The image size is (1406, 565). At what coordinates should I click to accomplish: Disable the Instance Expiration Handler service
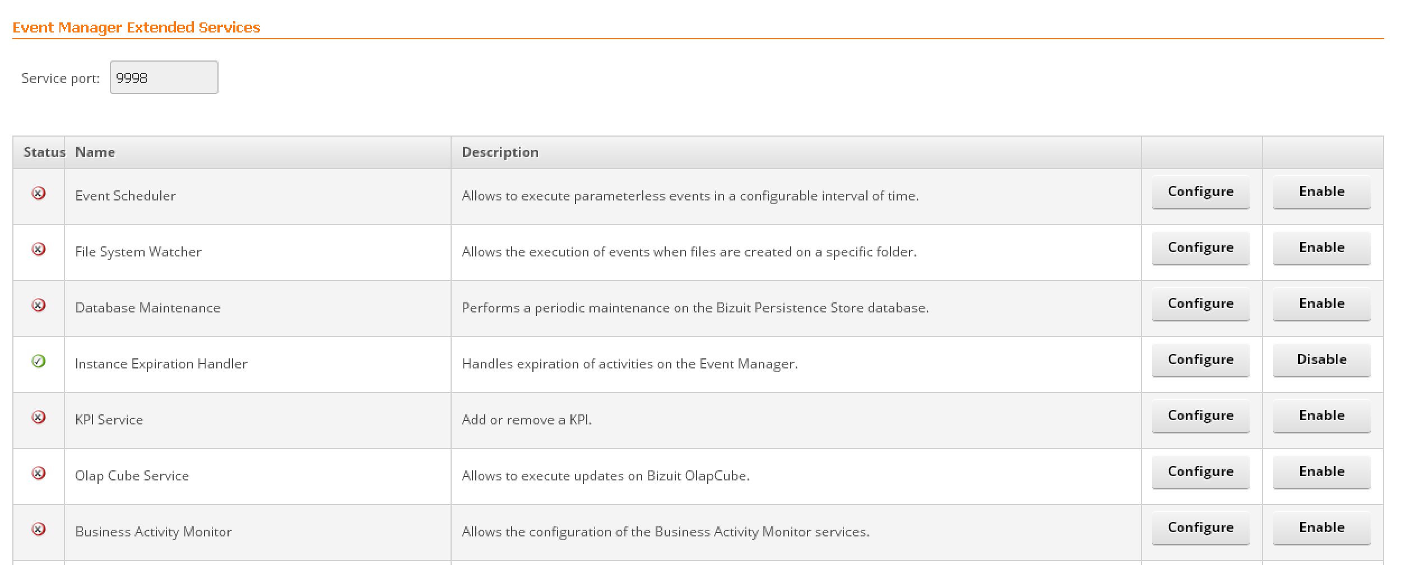pos(1321,360)
